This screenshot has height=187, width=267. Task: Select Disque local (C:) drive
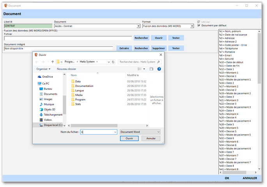(x=53, y=125)
